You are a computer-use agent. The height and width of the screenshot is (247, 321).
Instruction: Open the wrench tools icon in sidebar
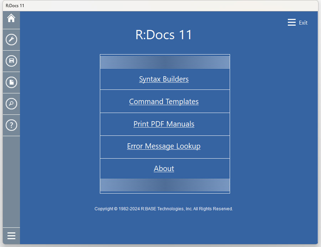11,40
